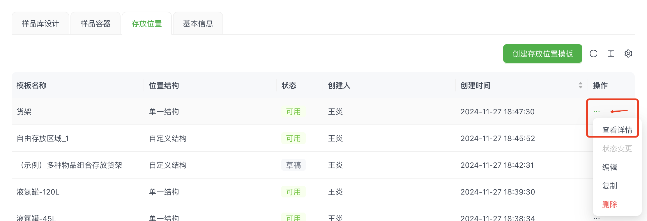Click the 可用 tag on 液氮罐-120L row
Viewport: 647px width, 221px height.
coord(293,192)
